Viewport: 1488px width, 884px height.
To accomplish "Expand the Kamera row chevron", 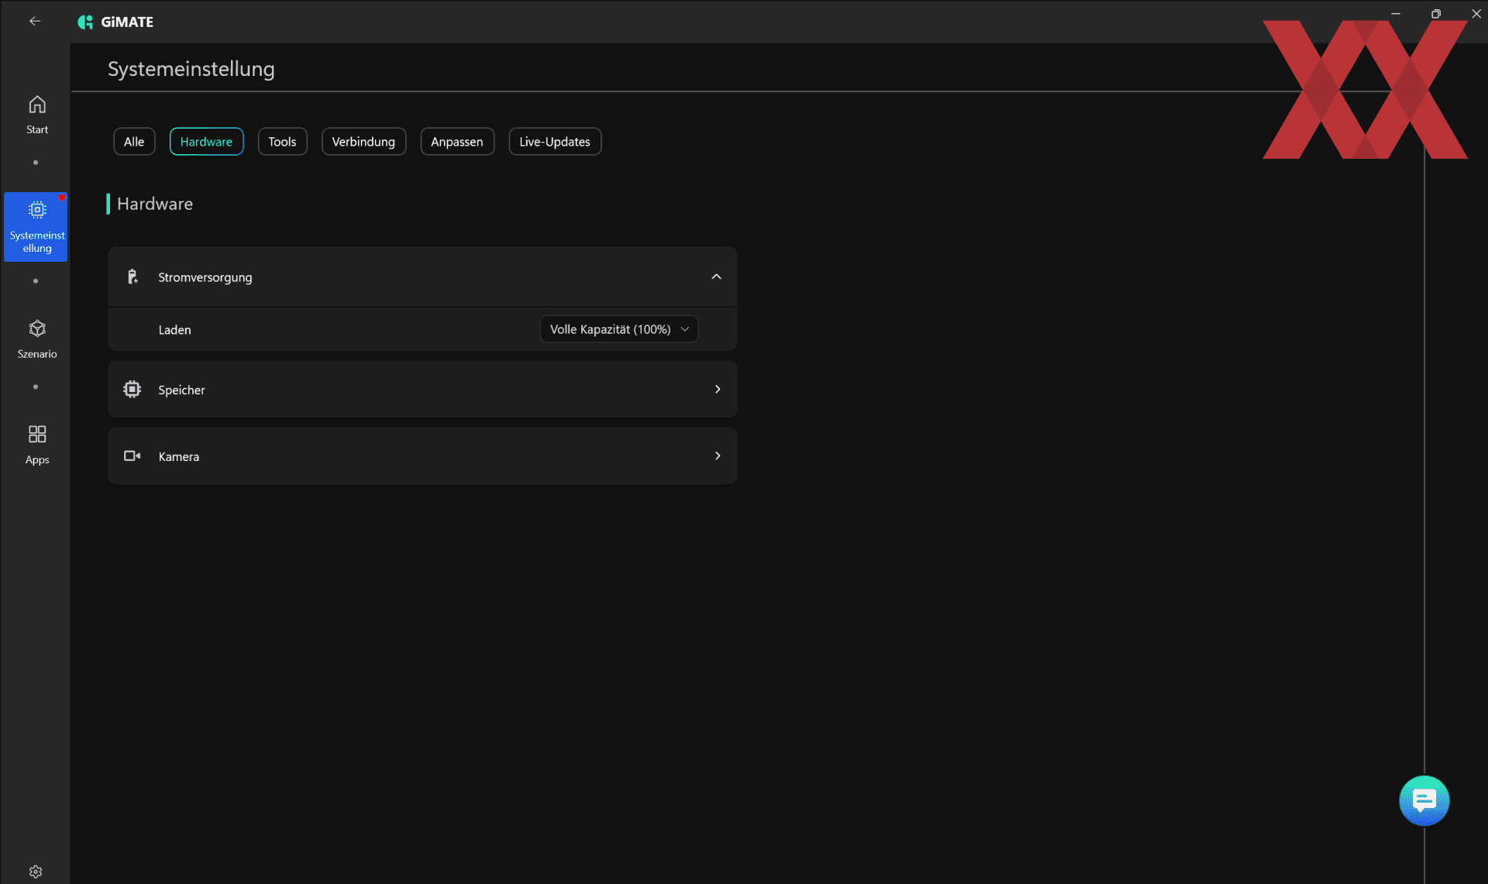I will click(717, 456).
